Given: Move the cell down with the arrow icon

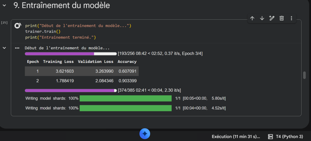Looking at the screenshot, I should (x=262, y=18).
